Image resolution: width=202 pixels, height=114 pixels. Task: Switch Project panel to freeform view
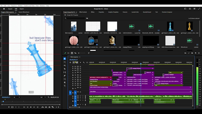(x=75, y=53)
